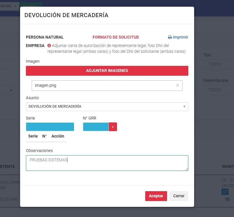This screenshot has height=217, width=234.
Task: Click Cerrar to dismiss the dialog
Action: pyautogui.click(x=179, y=196)
